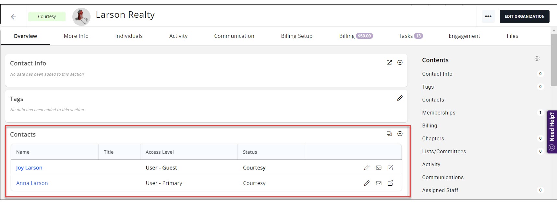Open Joy Larson contact link
The image size is (557, 207).
(29, 168)
